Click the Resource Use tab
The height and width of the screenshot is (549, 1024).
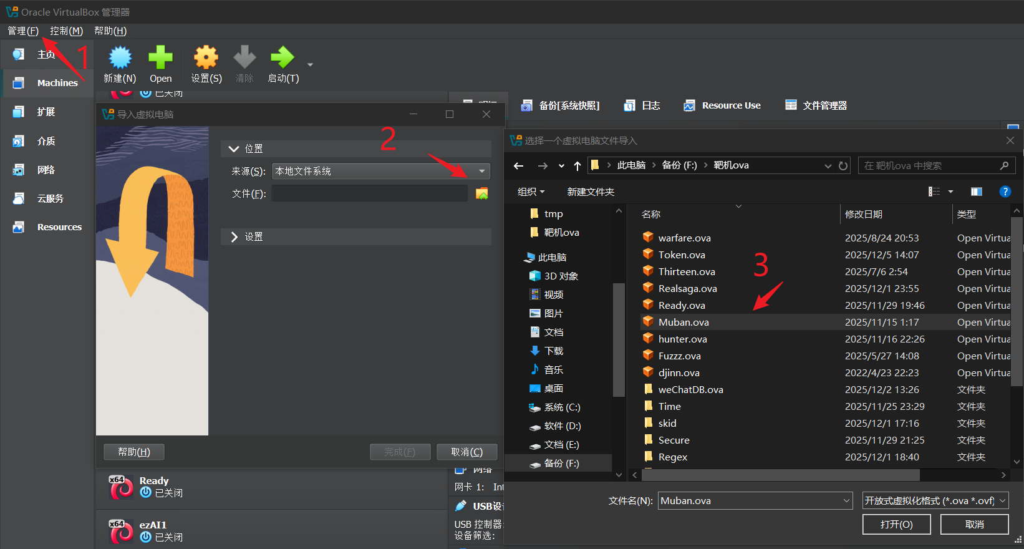(x=723, y=105)
